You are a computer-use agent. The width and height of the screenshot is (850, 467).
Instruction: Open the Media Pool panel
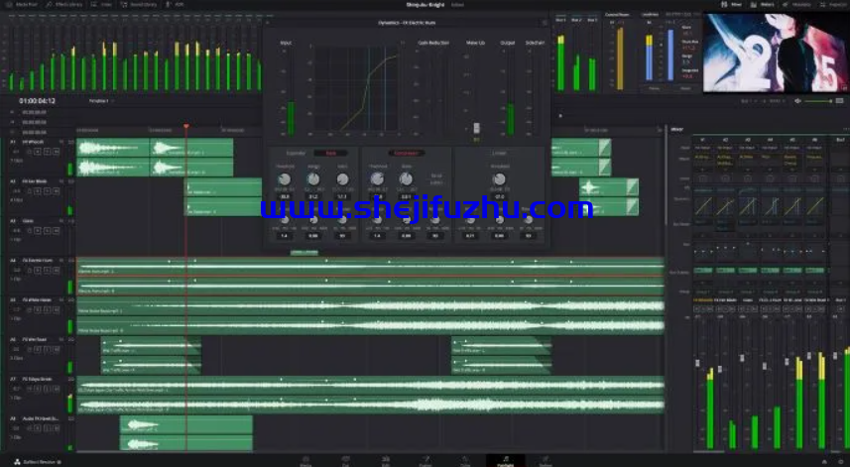[x=22, y=4]
